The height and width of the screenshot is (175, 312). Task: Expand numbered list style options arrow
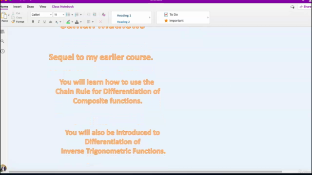click(81, 15)
